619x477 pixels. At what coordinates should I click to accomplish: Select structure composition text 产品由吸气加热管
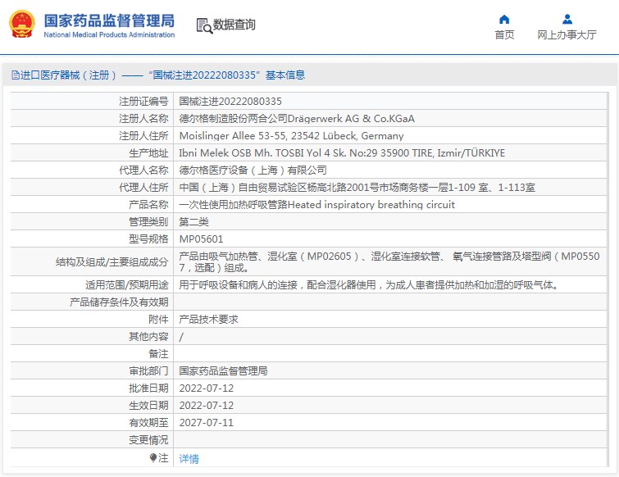tap(389, 262)
